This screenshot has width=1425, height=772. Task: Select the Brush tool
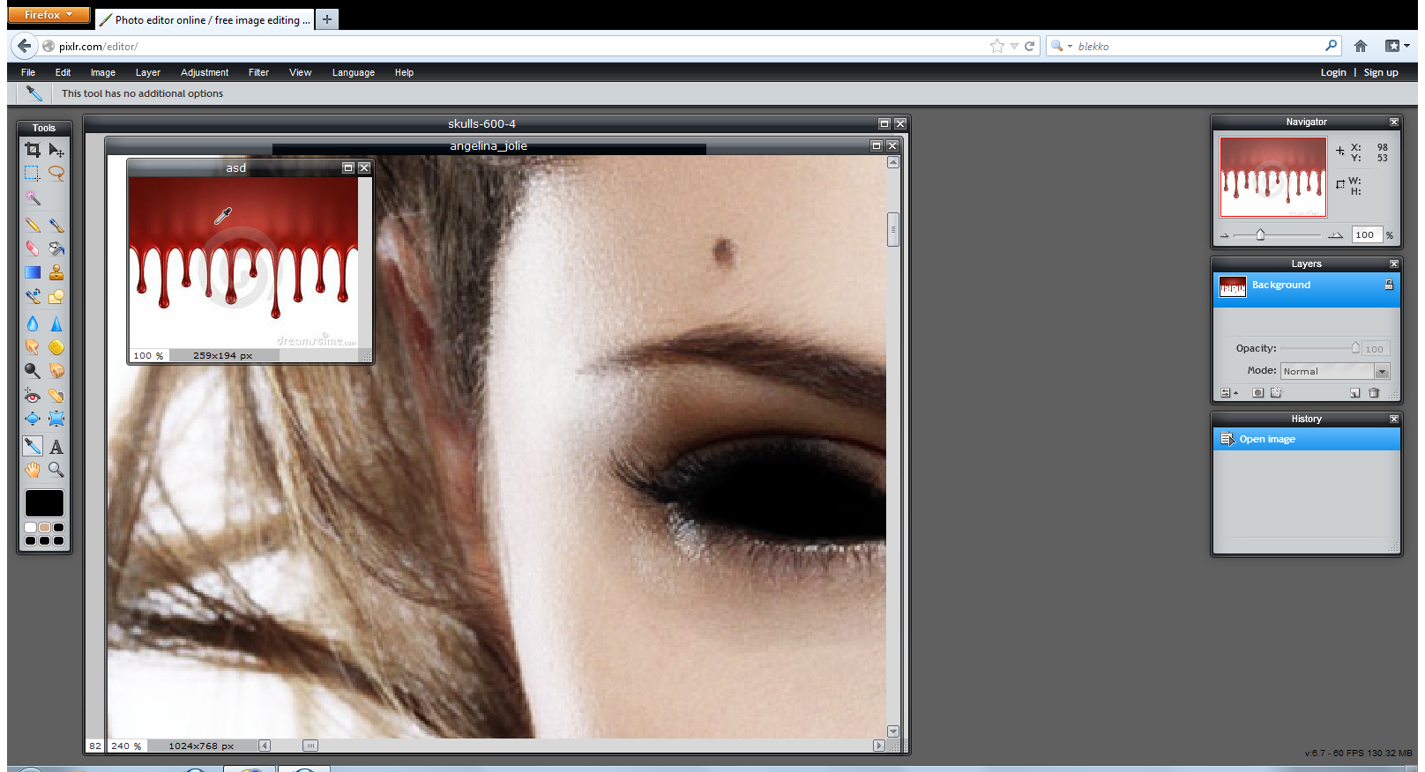click(x=56, y=226)
